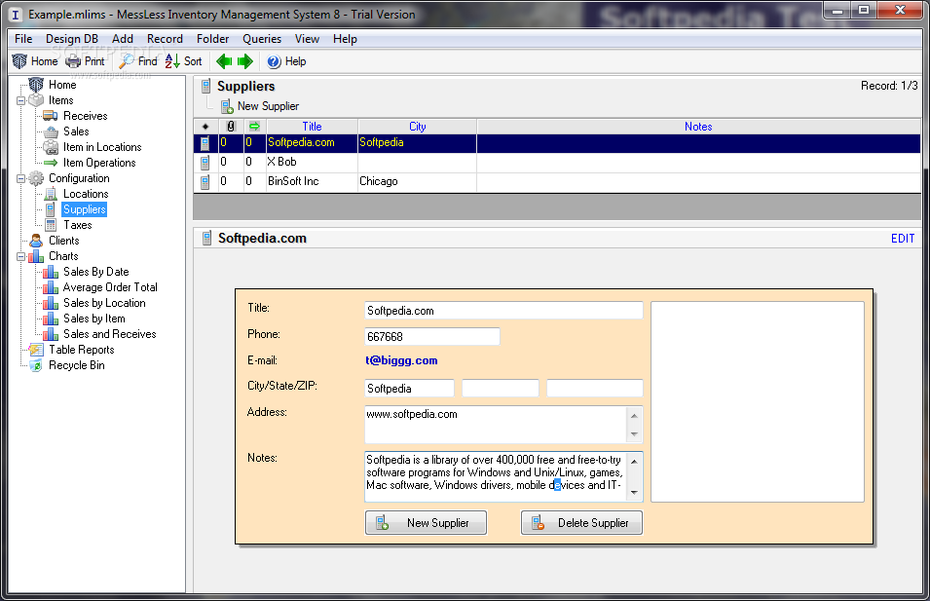Click the Item in Locations icon
This screenshot has height=601, width=930.
(x=51, y=147)
